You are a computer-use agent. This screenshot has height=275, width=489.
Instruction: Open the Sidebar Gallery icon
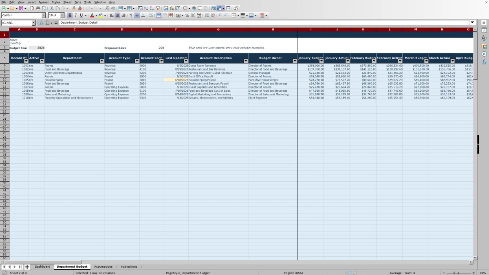(484, 46)
